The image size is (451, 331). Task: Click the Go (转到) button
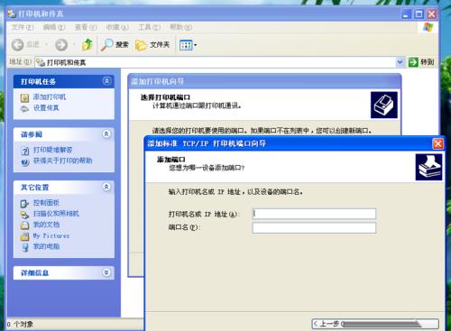[421, 62]
